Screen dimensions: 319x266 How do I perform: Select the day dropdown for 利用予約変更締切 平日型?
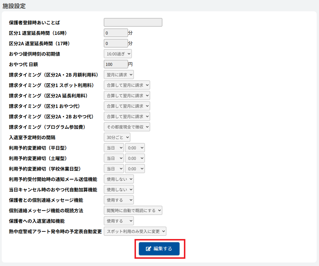point(114,148)
